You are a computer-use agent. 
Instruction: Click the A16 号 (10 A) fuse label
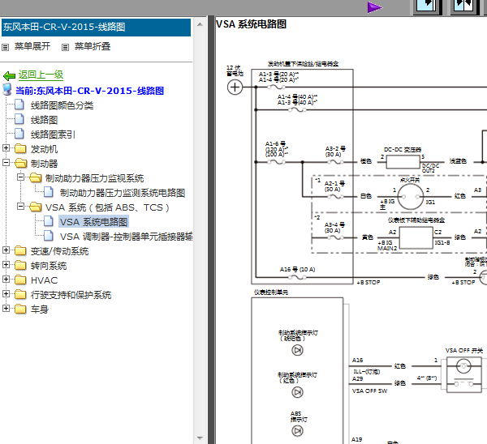[x=297, y=269]
